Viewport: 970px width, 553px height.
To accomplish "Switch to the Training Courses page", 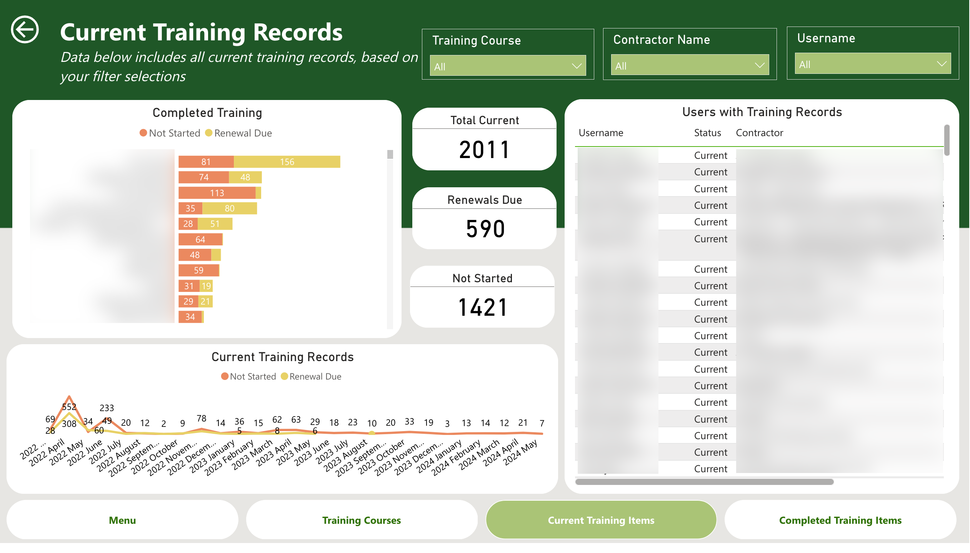I will pos(362,520).
